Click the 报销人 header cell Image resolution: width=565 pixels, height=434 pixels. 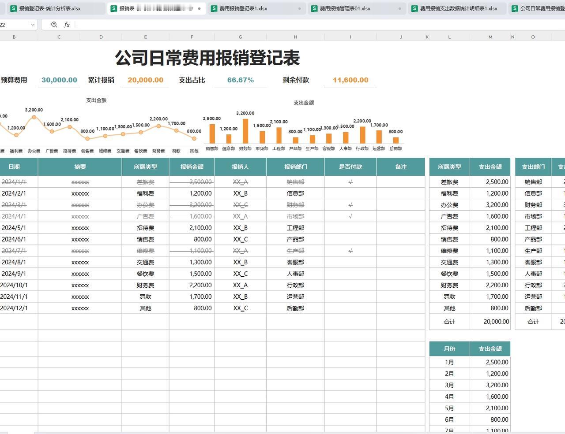tap(240, 167)
